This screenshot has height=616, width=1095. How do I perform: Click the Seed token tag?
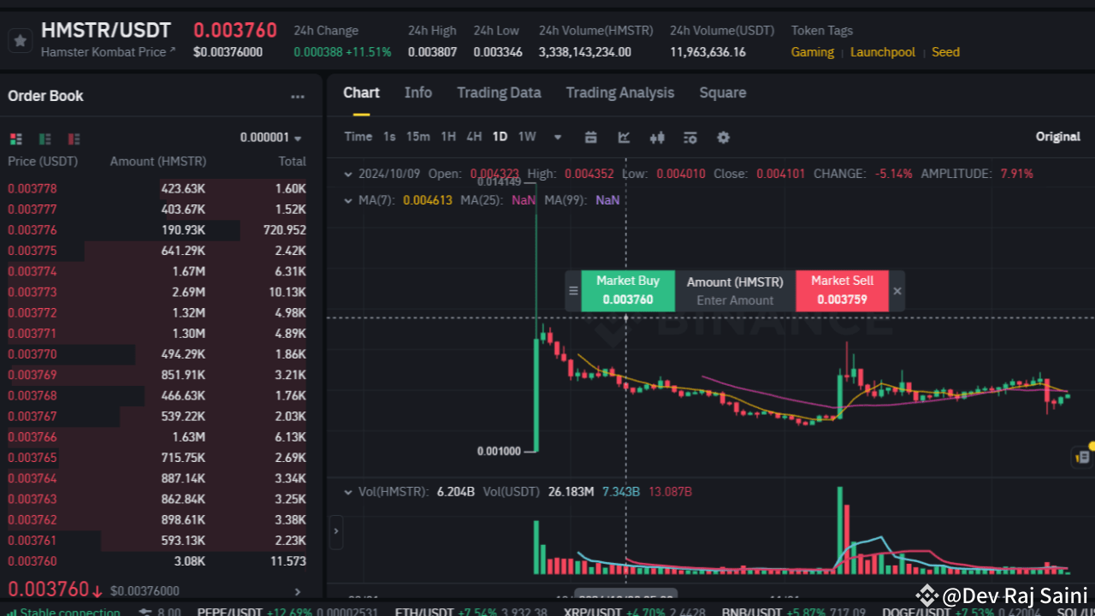(x=945, y=52)
